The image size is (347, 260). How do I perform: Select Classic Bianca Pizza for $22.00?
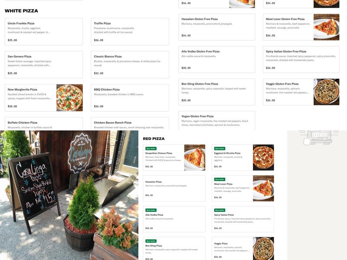[130, 65]
